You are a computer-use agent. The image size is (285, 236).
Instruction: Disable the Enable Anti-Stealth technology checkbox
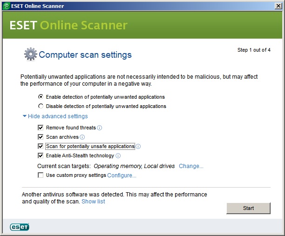pyautogui.click(x=41, y=155)
